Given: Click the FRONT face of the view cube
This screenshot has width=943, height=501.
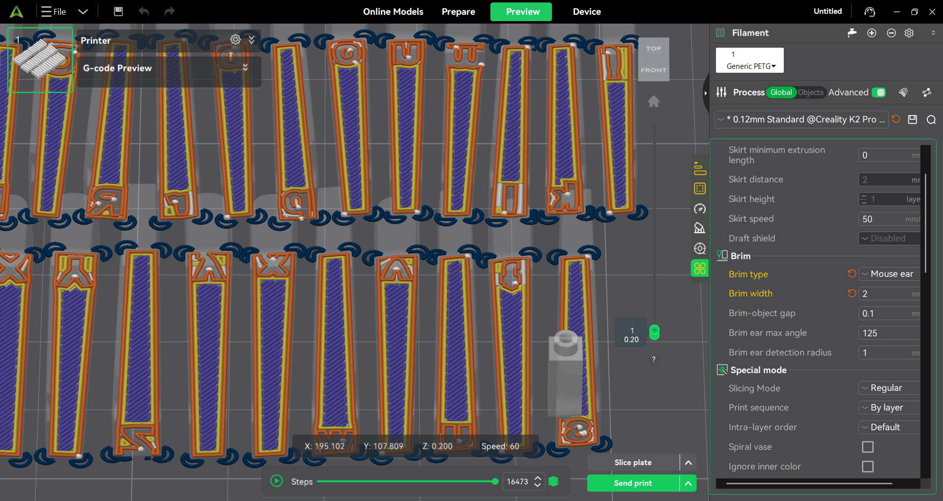Looking at the screenshot, I should coord(654,70).
